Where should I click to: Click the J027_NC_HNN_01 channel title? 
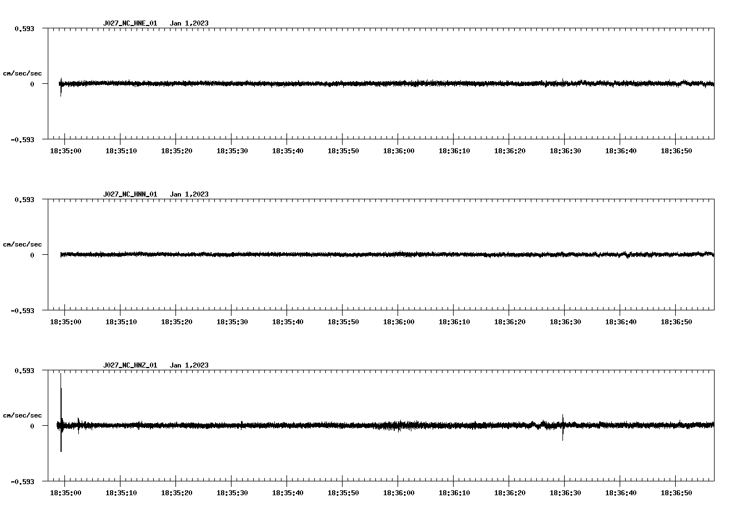(130, 194)
